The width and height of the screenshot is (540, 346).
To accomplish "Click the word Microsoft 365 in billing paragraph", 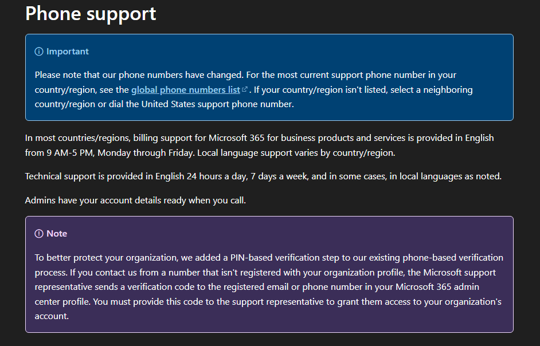I will 237,138.
